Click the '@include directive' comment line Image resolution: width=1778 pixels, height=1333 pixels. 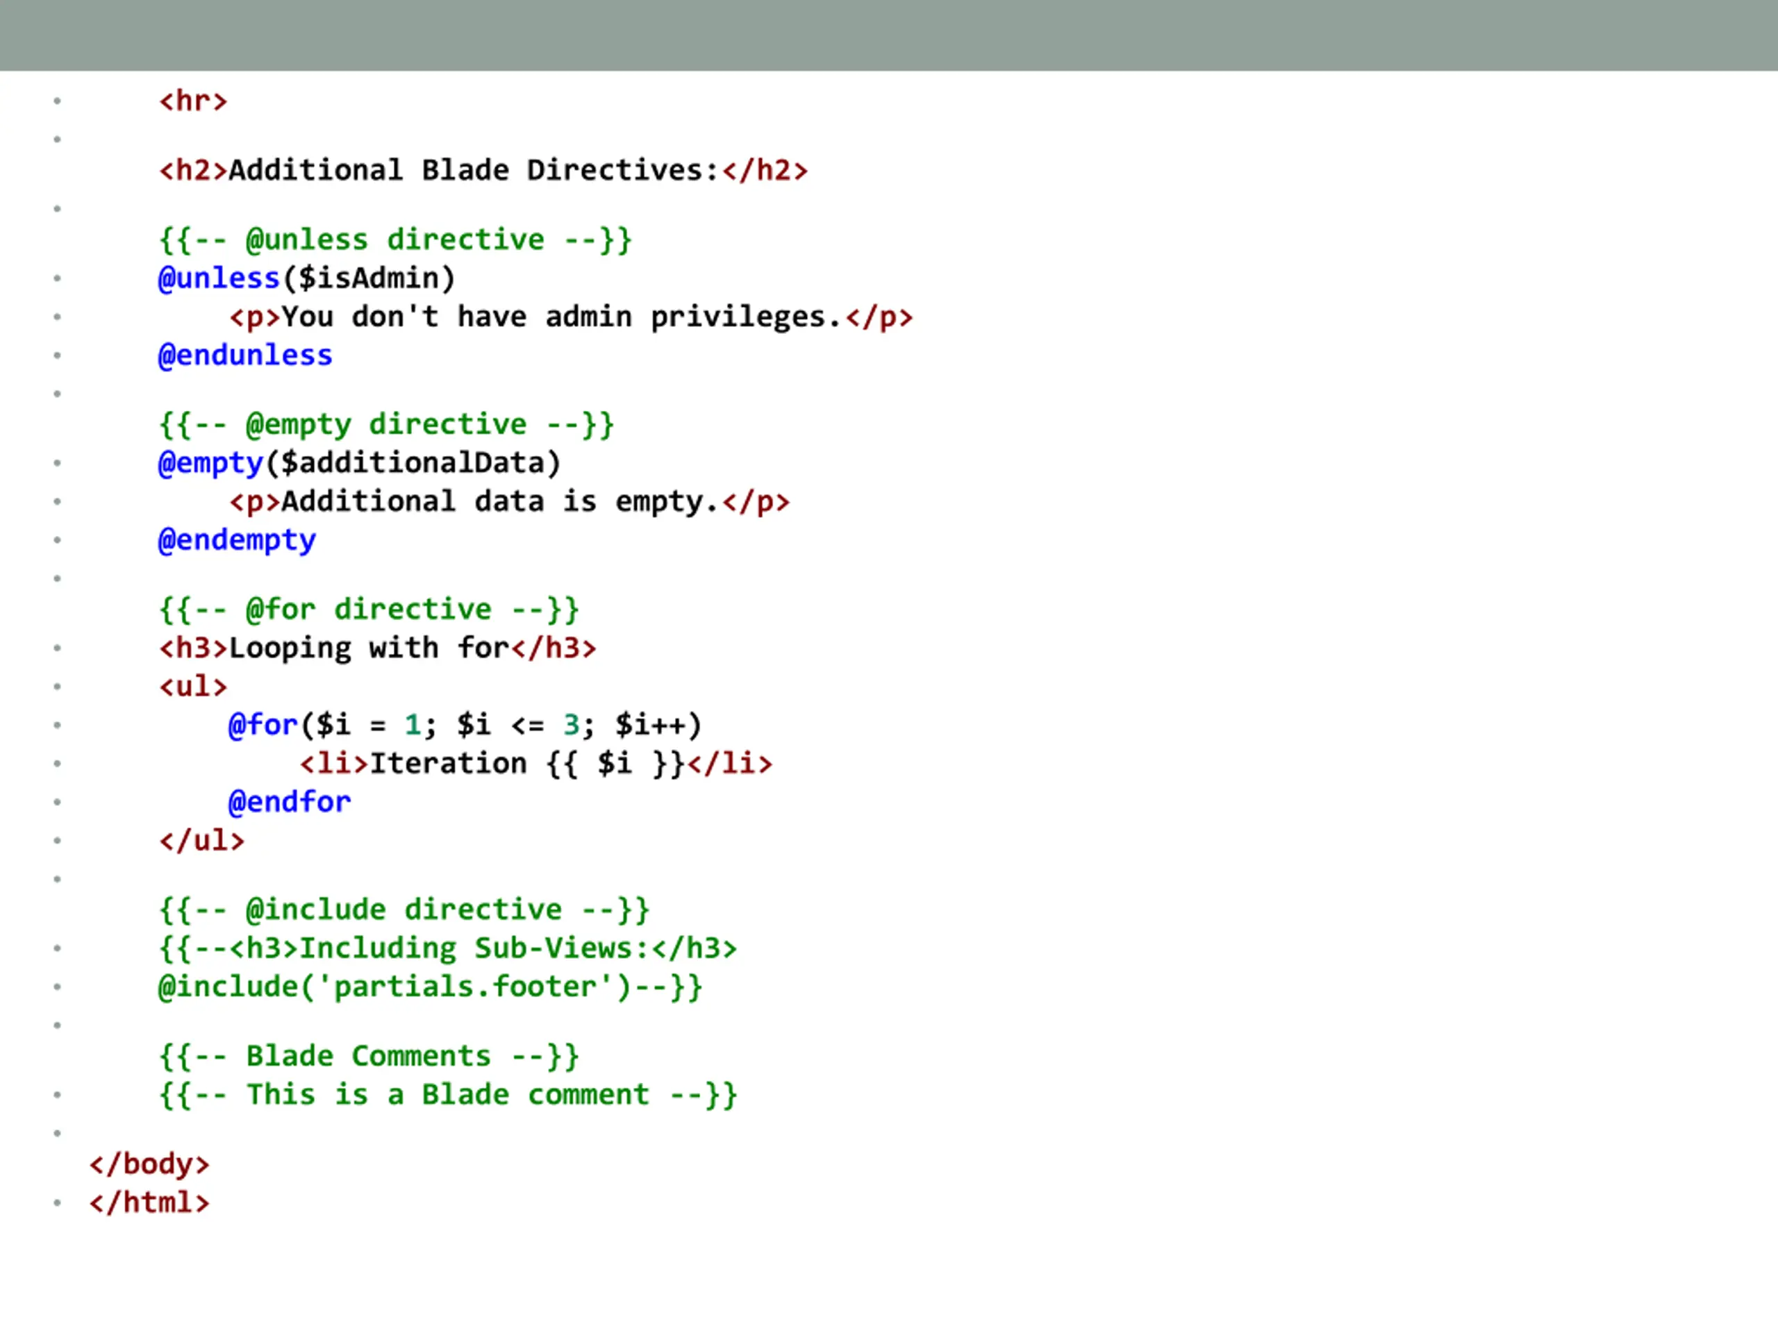(x=404, y=910)
